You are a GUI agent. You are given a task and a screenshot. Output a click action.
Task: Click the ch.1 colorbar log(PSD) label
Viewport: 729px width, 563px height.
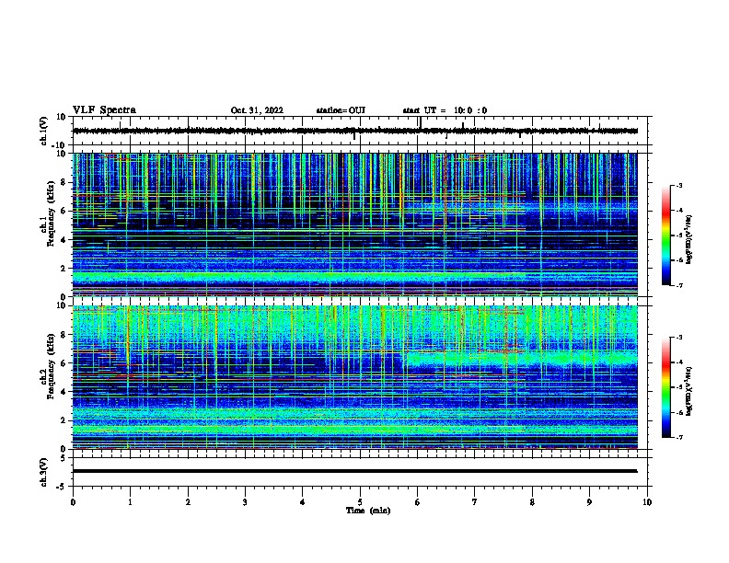pyautogui.click(x=689, y=239)
